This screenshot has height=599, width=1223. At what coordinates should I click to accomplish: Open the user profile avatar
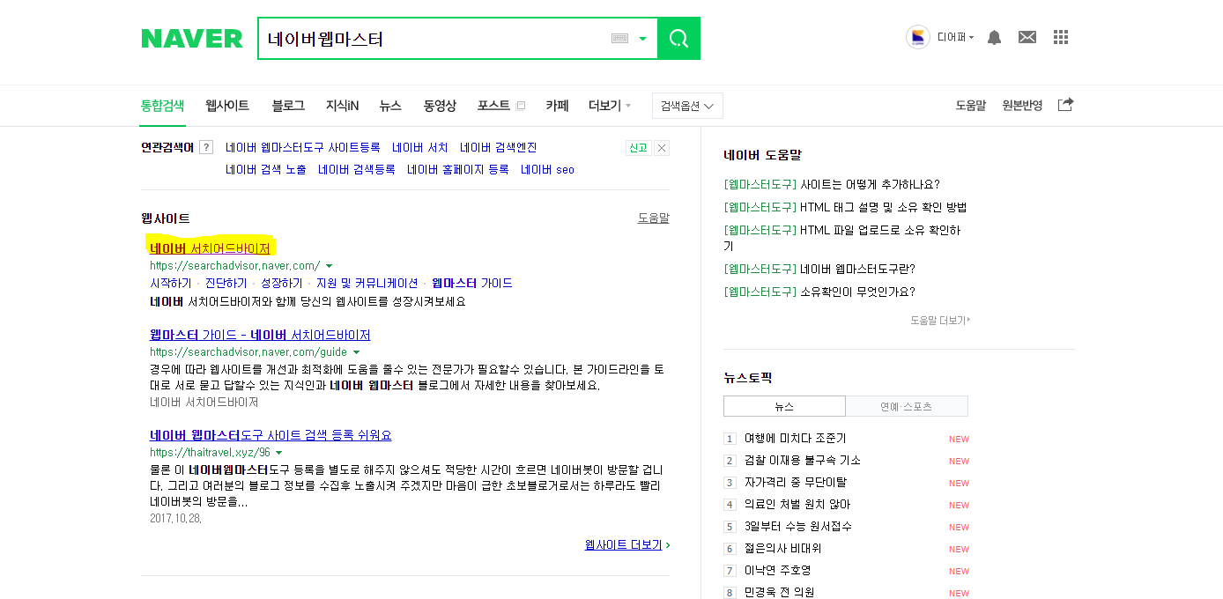coord(918,37)
